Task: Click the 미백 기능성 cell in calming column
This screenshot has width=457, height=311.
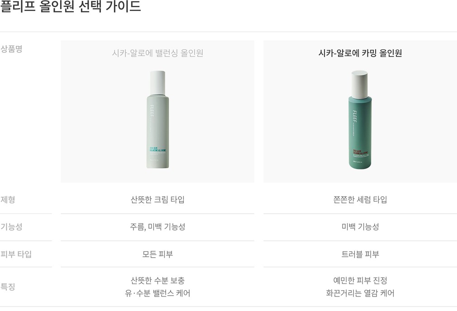Action: coord(360,226)
